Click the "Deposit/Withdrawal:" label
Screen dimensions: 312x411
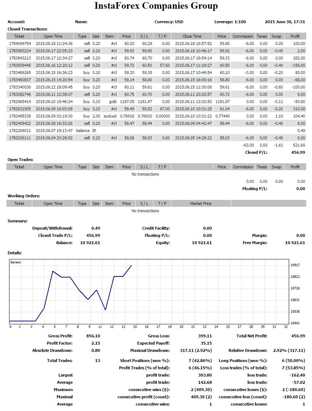[53, 228]
